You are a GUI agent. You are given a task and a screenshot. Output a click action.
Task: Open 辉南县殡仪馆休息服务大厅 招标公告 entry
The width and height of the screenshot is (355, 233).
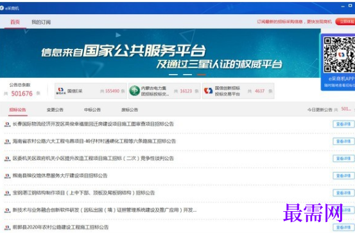pyautogui.click(x=60, y=176)
